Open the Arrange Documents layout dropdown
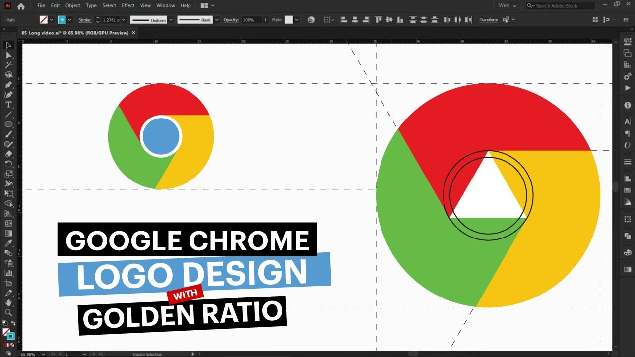635x357 pixels. (x=207, y=5)
